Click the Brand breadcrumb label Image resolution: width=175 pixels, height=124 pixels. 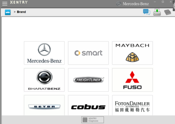pos(21,12)
